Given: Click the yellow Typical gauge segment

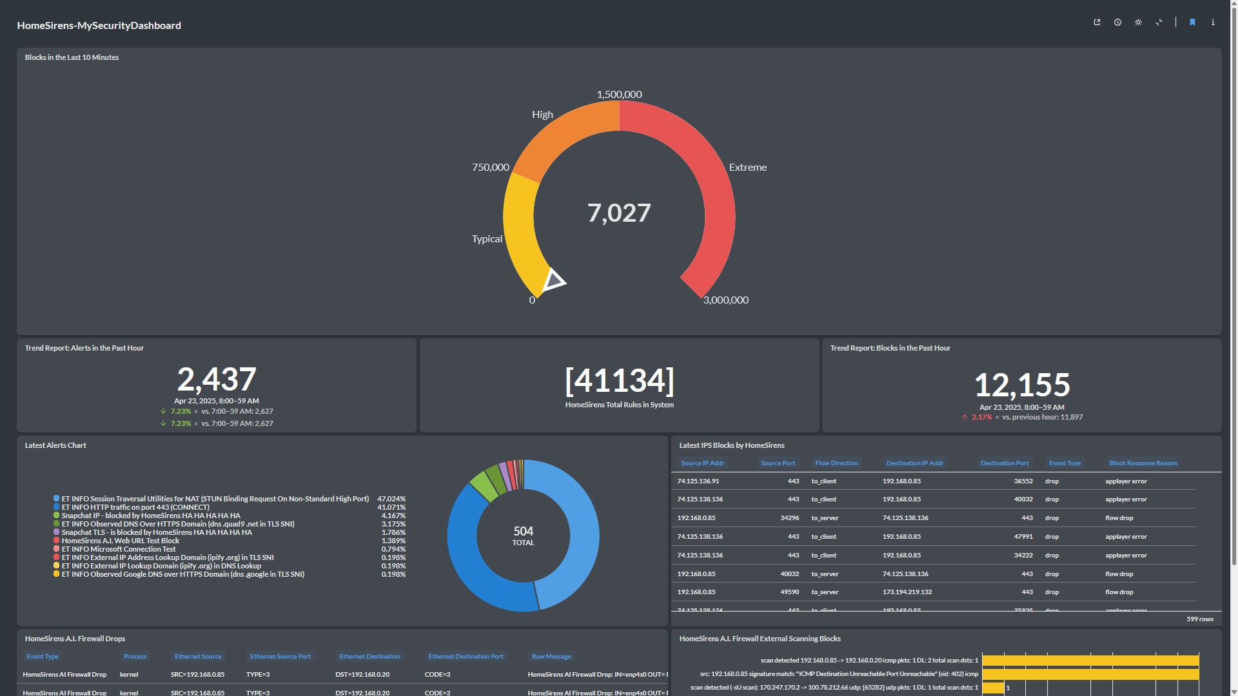Looking at the screenshot, I should (x=520, y=229).
